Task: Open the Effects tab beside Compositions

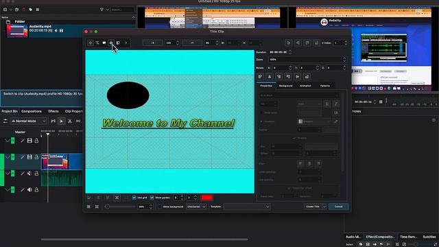Action: coord(54,111)
